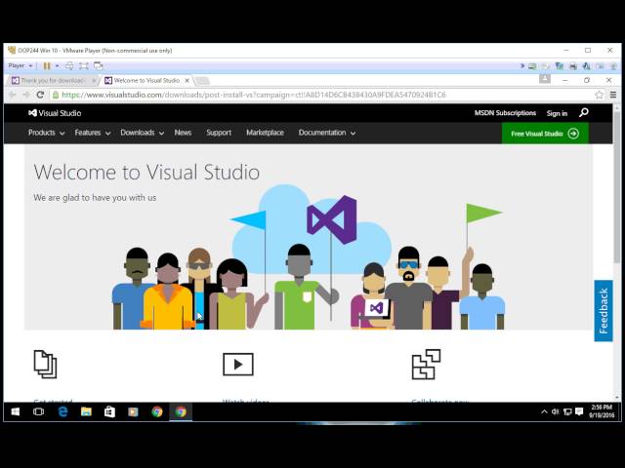
Task: Open the VMware Player menu
Action: (20, 65)
